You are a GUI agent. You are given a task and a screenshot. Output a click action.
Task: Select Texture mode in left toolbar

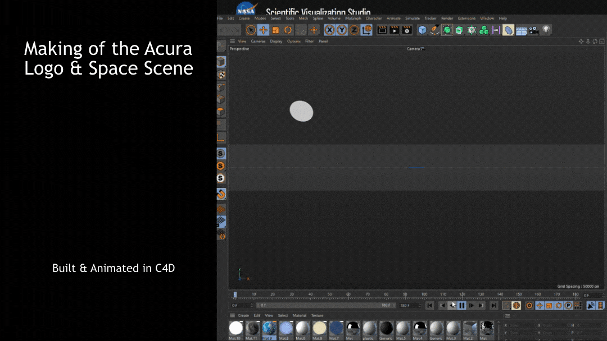(221, 75)
